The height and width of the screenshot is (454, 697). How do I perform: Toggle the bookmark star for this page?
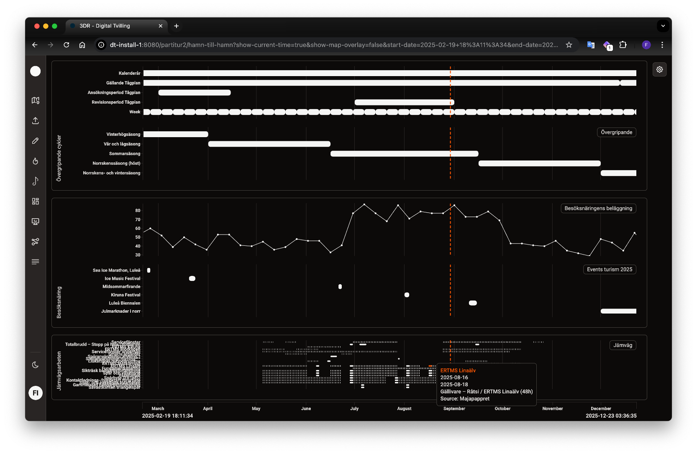pyautogui.click(x=569, y=45)
